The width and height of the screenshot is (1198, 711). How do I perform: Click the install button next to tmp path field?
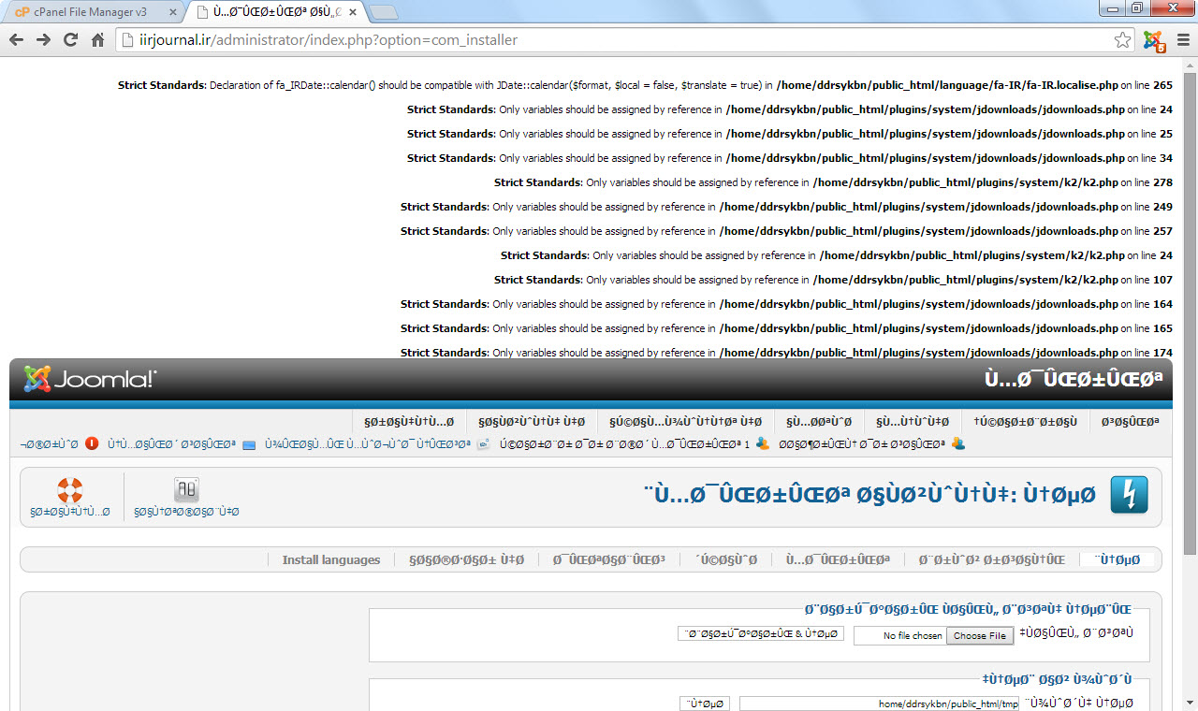coord(704,704)
